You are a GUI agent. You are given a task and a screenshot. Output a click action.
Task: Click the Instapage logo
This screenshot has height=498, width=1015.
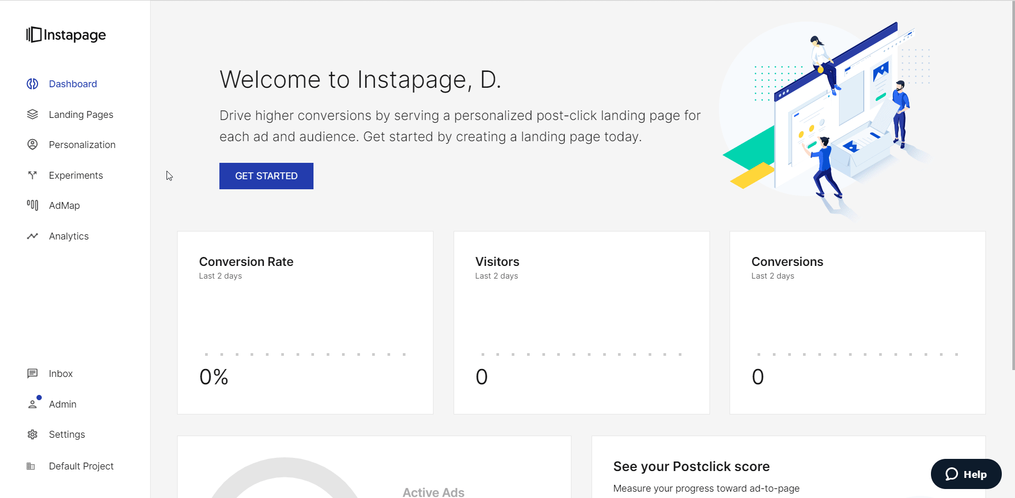pos(66,35)
